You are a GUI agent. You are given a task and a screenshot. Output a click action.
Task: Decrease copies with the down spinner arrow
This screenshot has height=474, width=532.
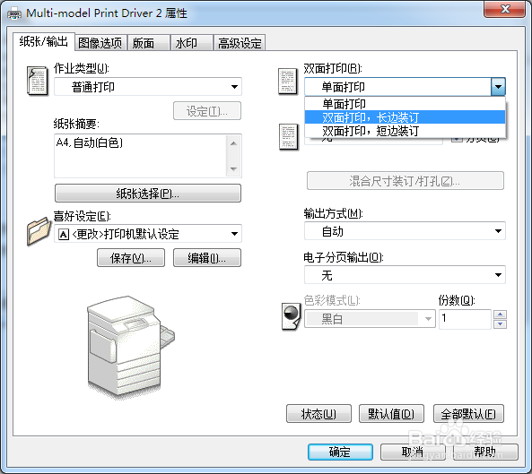click(500, 323)
